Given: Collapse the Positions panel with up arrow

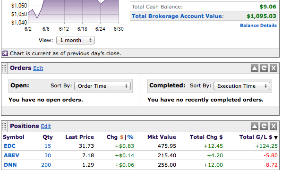Looking at the screenshot, I should point(255,126).
